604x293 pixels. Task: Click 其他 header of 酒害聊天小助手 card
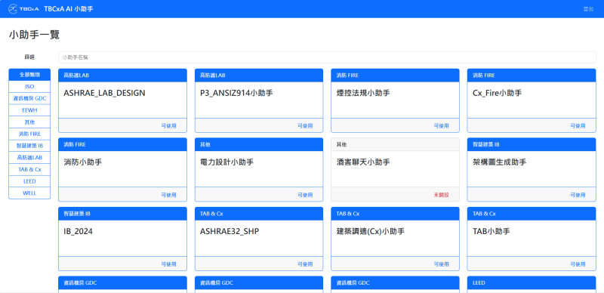pos(395,144)
